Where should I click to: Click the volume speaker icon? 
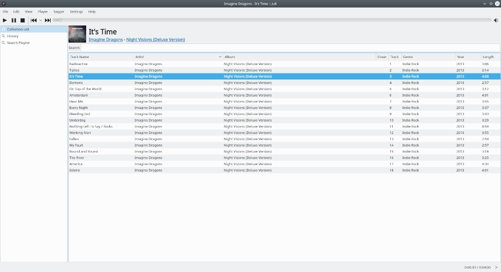point(496,20)
